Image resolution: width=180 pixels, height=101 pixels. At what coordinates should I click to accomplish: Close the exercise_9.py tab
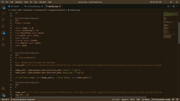60,6
